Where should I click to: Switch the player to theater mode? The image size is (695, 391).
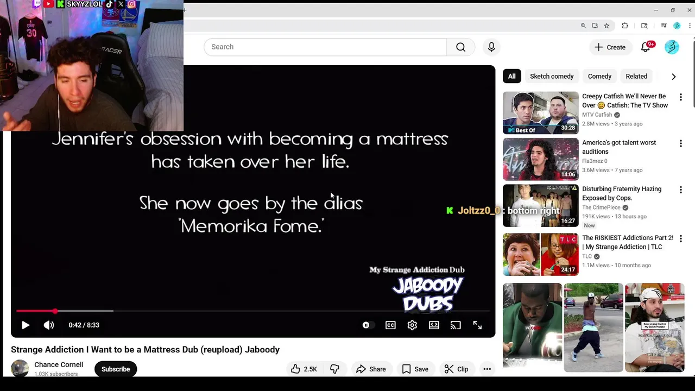(434, 325)
